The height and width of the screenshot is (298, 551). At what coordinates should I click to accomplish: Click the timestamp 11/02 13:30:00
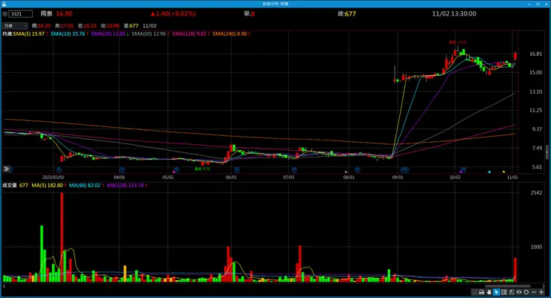[x=454, y=13]
